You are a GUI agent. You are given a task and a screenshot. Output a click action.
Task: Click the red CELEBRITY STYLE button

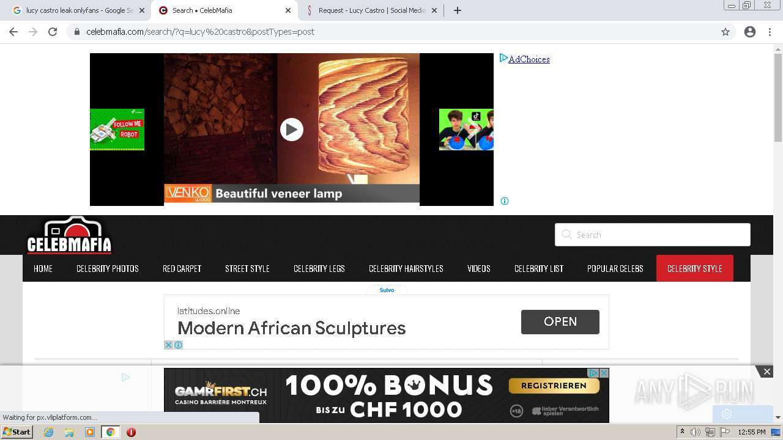pyautogui.click(x=695, y=268)
